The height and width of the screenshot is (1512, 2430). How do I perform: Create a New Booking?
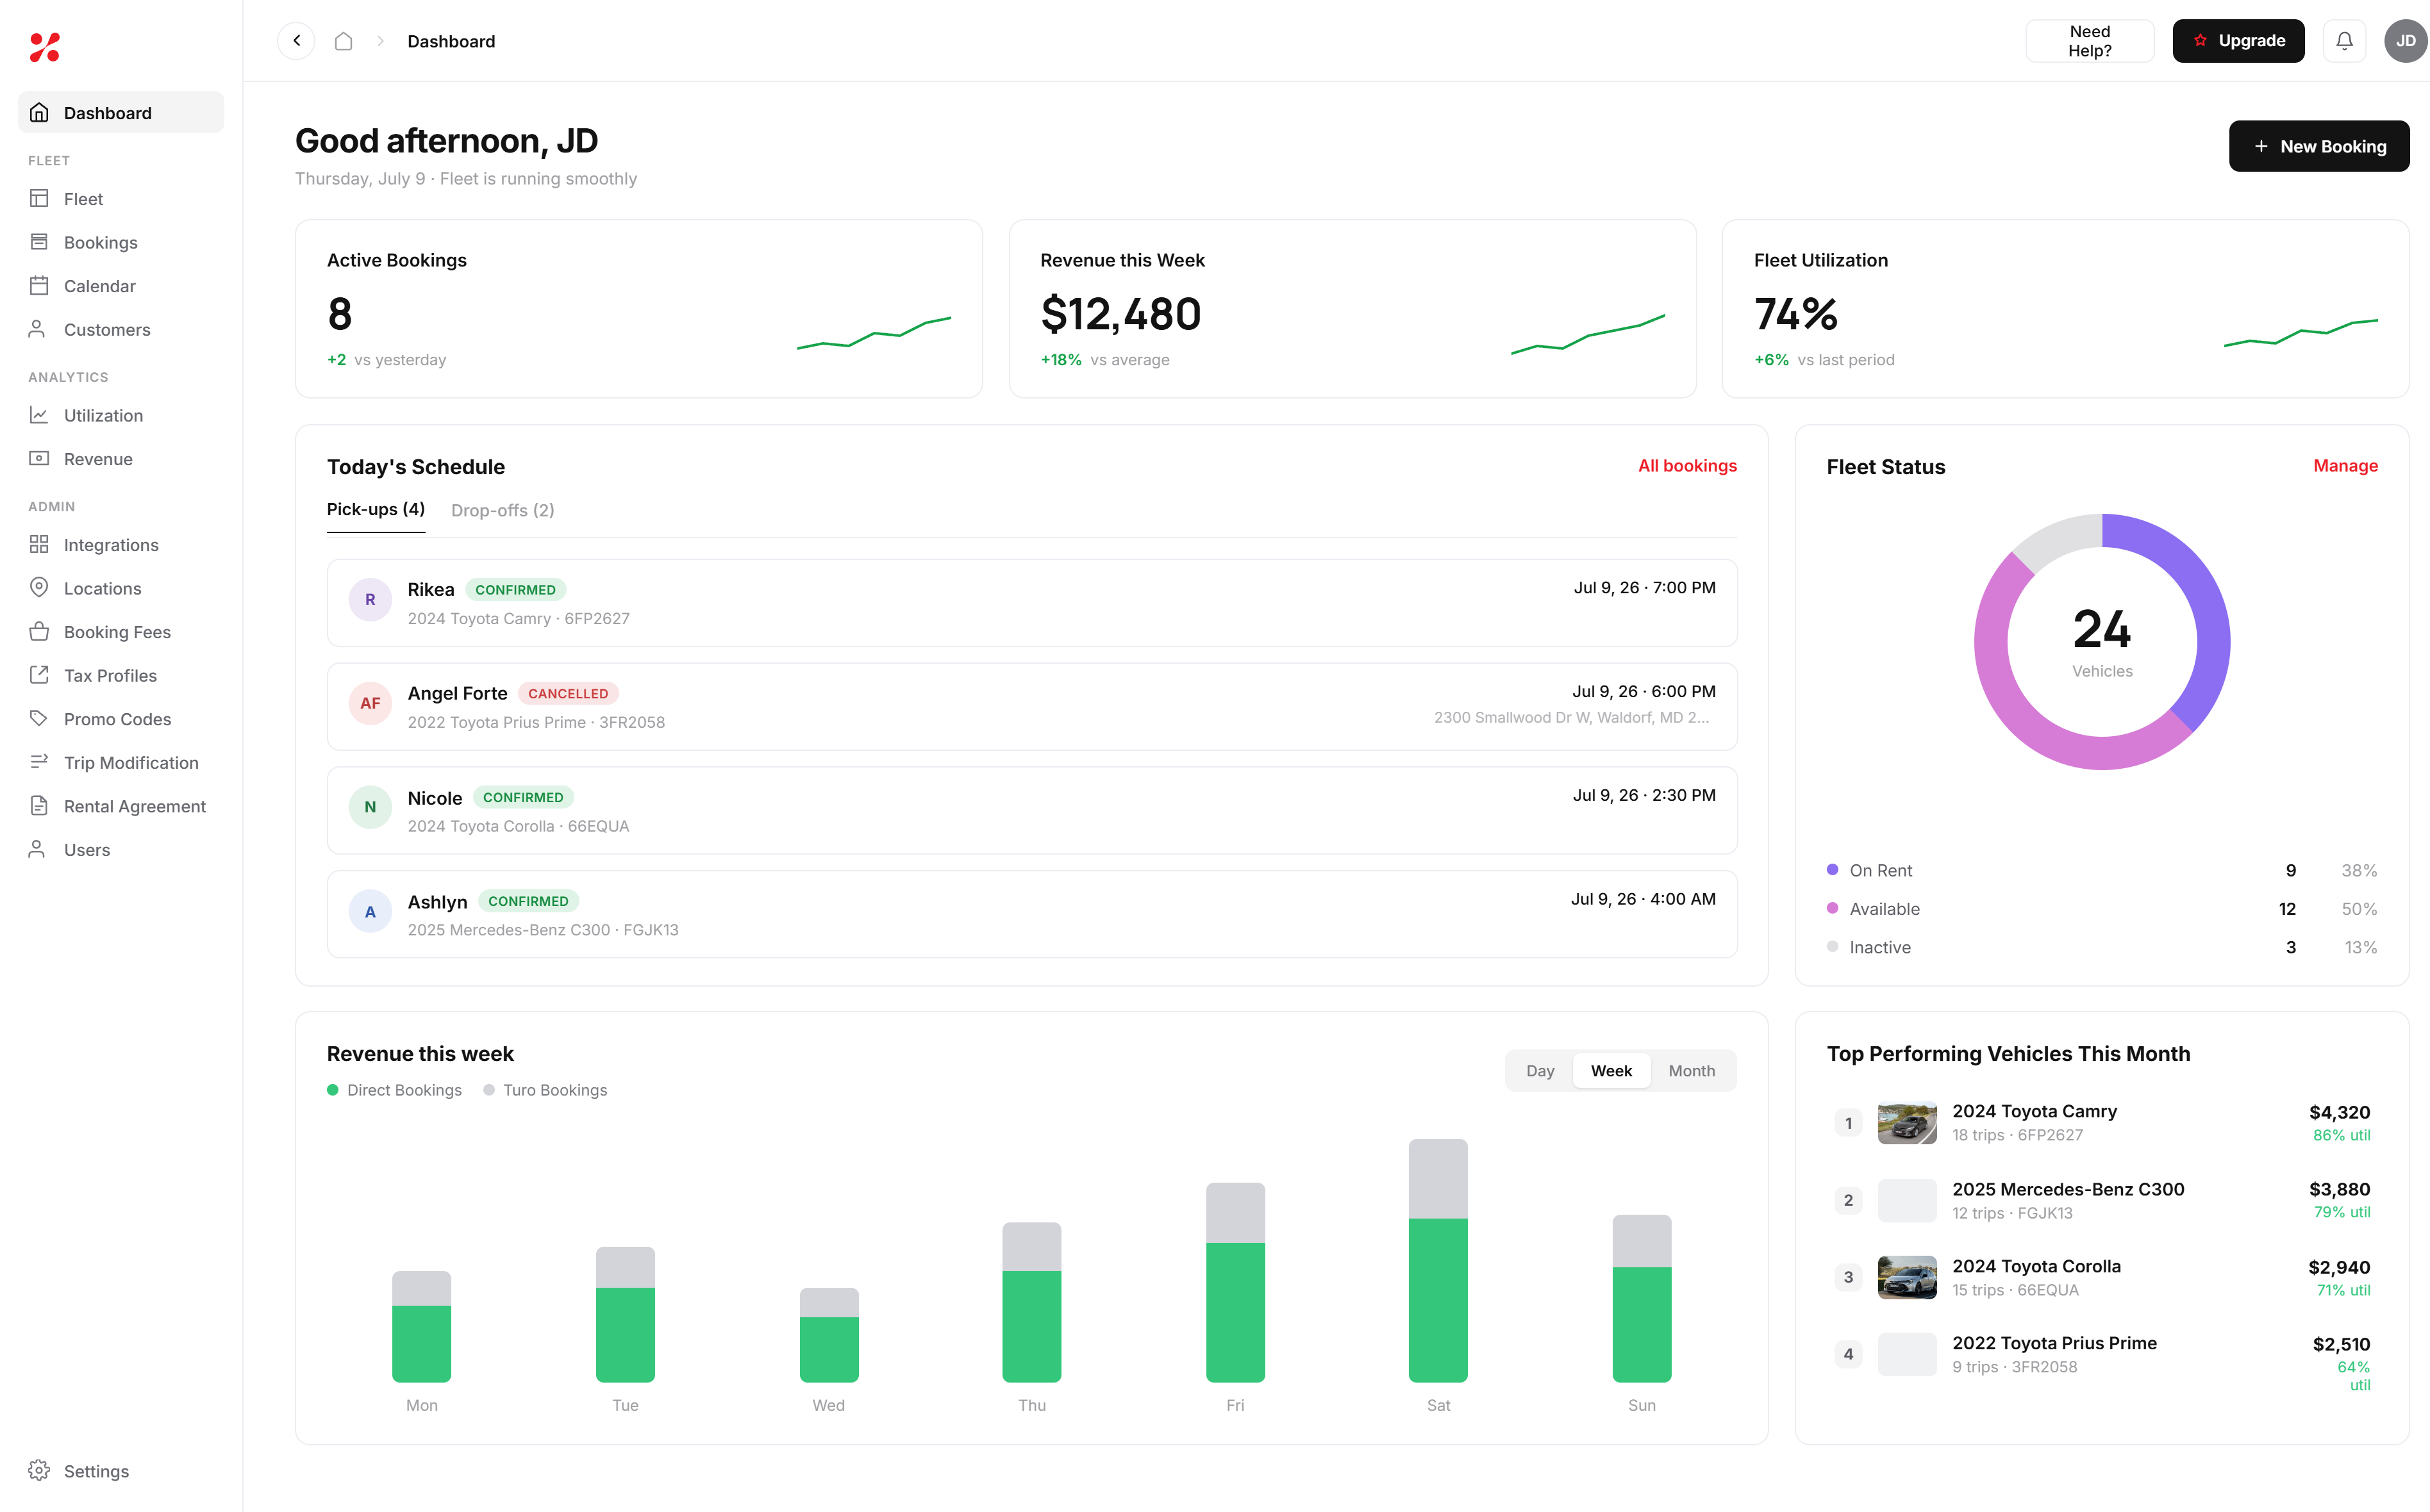coord(2319,146)
